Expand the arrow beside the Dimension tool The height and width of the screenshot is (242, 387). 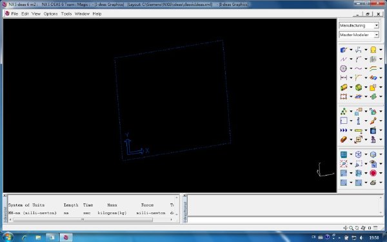351,78
